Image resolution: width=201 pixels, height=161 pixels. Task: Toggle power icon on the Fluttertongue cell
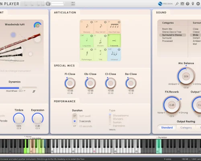92,50
